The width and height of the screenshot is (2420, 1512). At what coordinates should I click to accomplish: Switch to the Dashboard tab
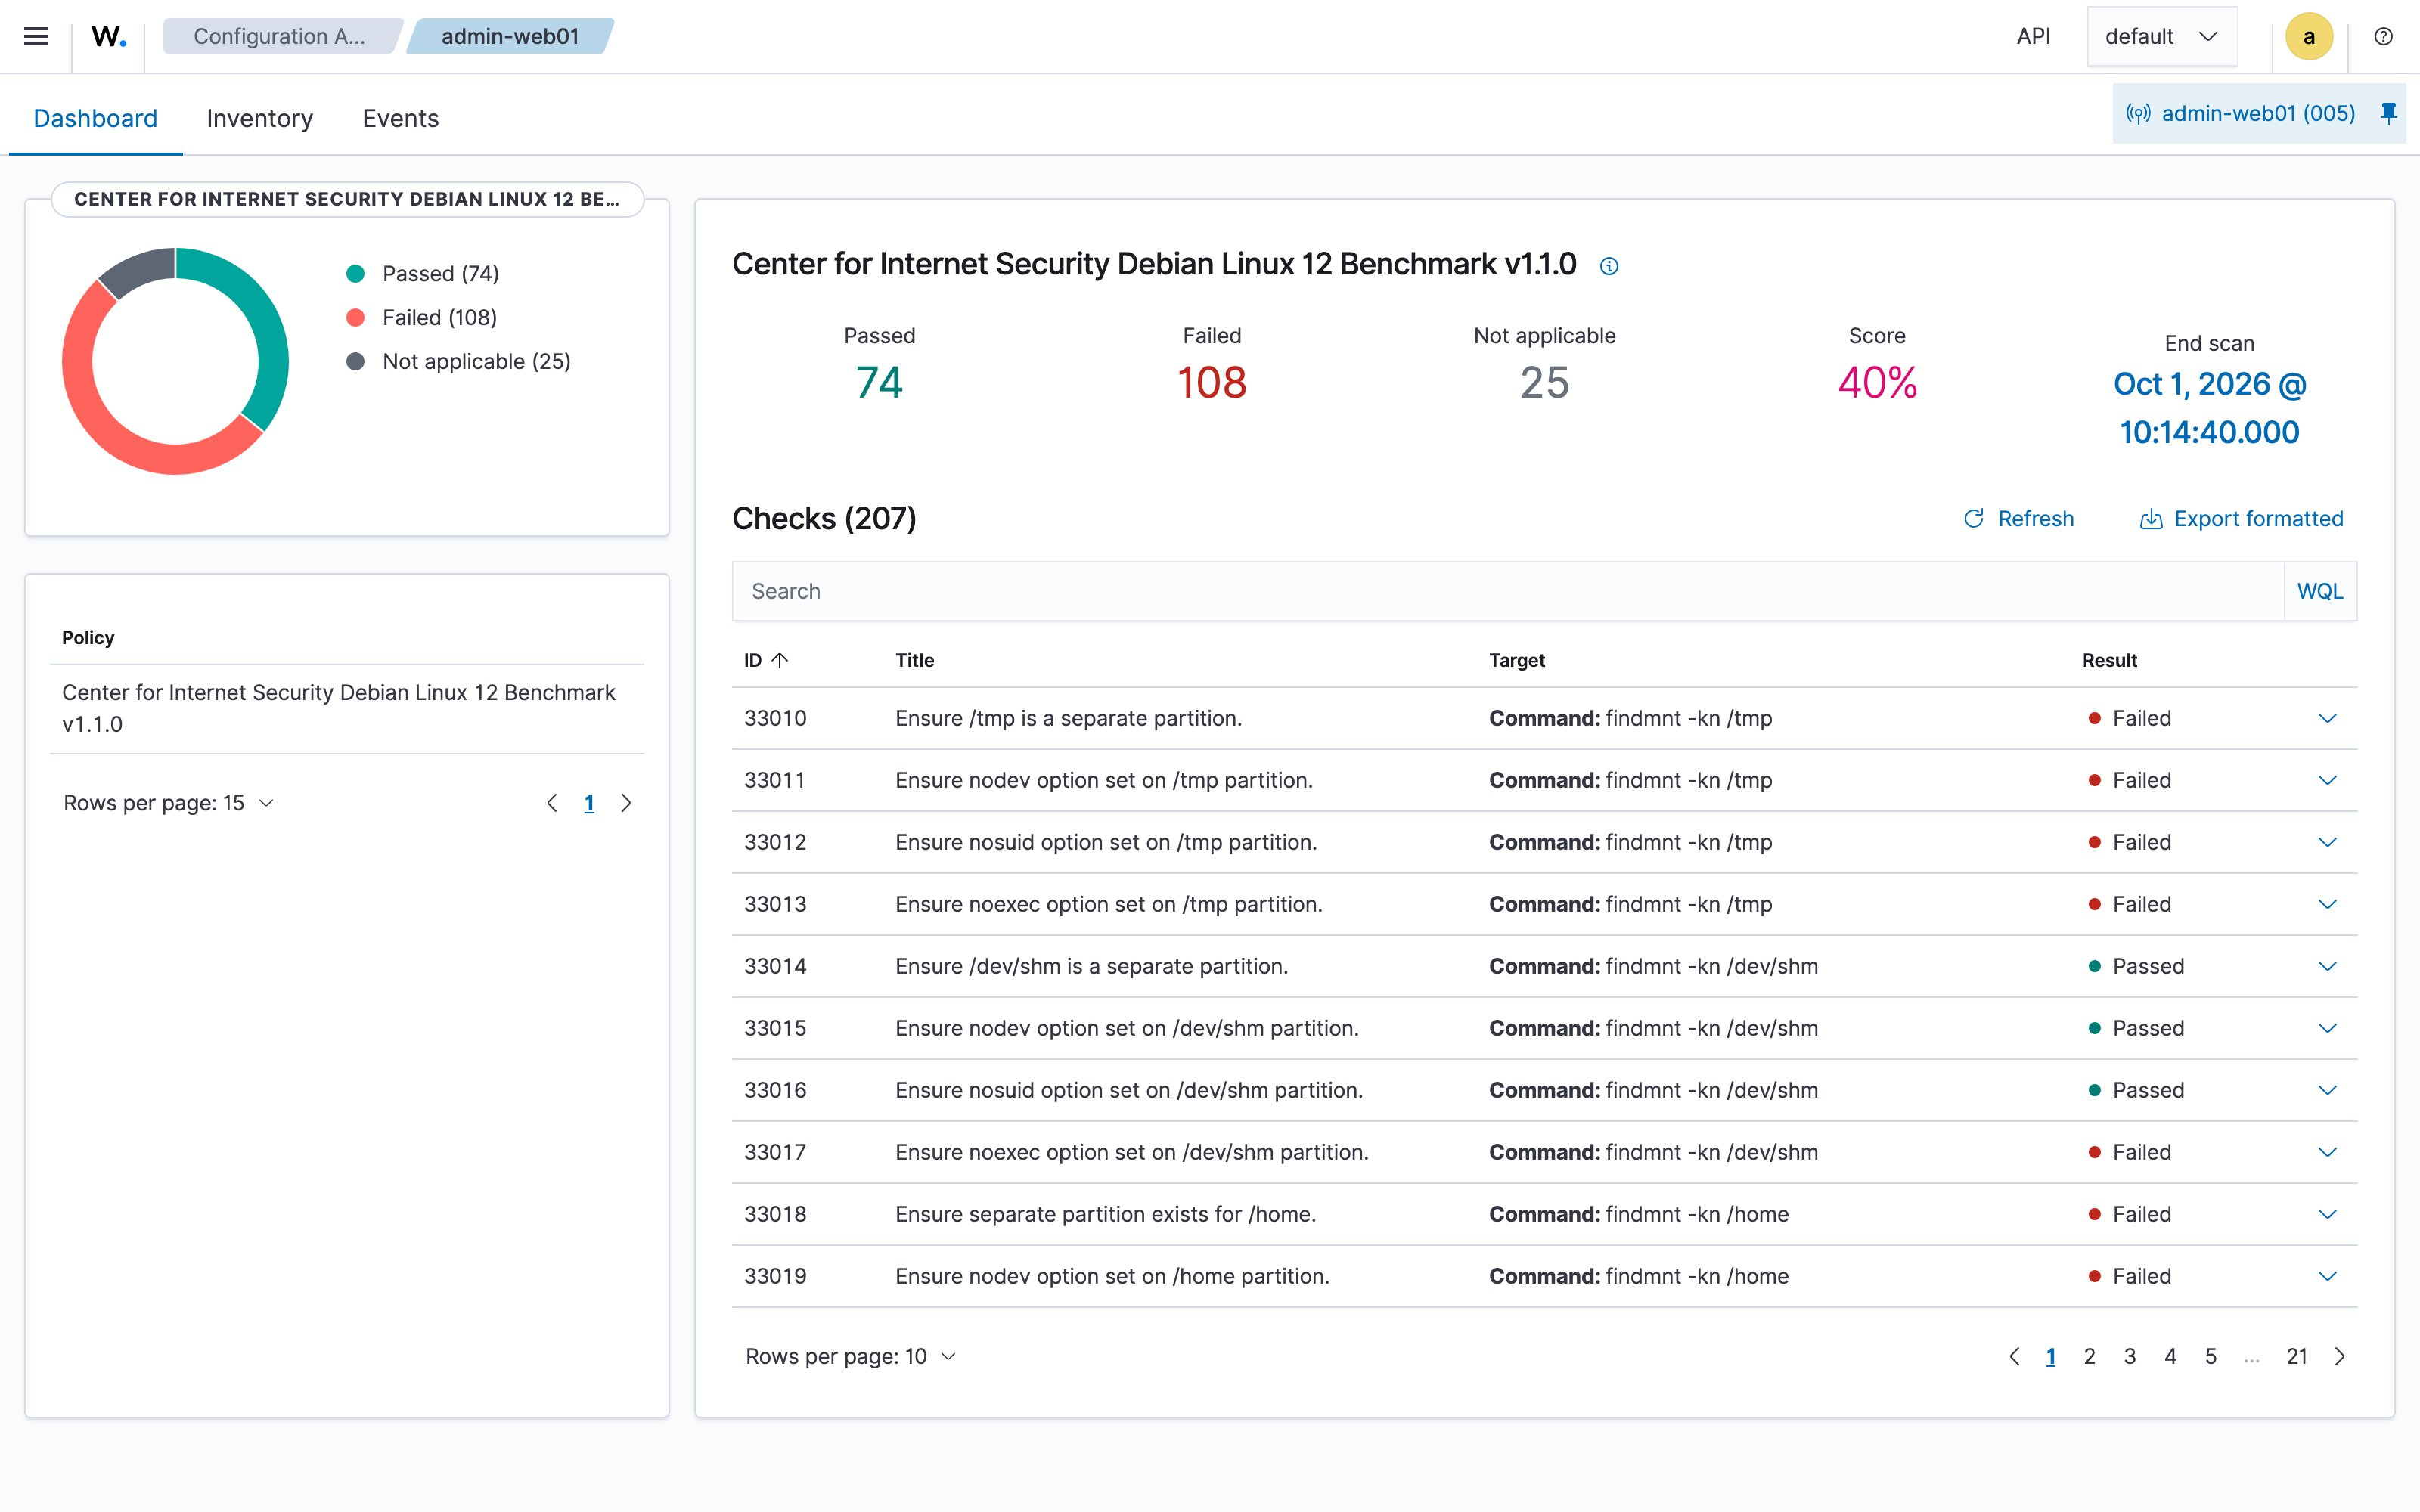[95, 118]
